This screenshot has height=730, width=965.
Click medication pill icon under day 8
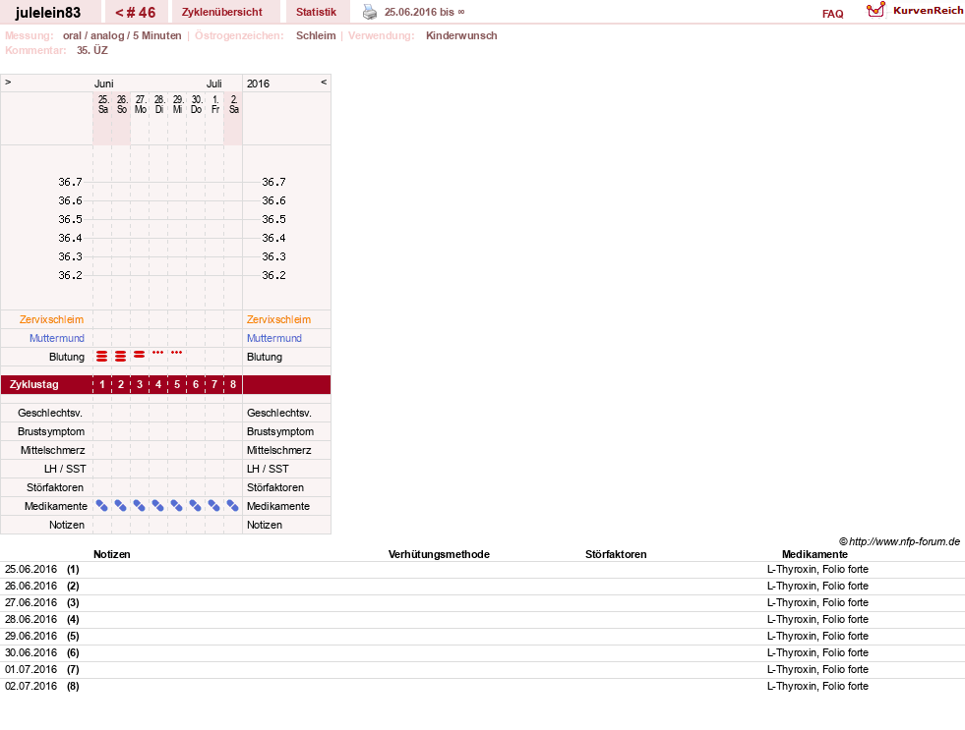click(232, 506)
